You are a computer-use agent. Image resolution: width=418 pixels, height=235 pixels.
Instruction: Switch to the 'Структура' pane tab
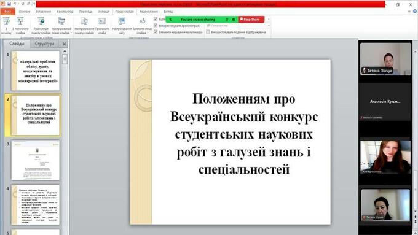[x=44, y=44]
